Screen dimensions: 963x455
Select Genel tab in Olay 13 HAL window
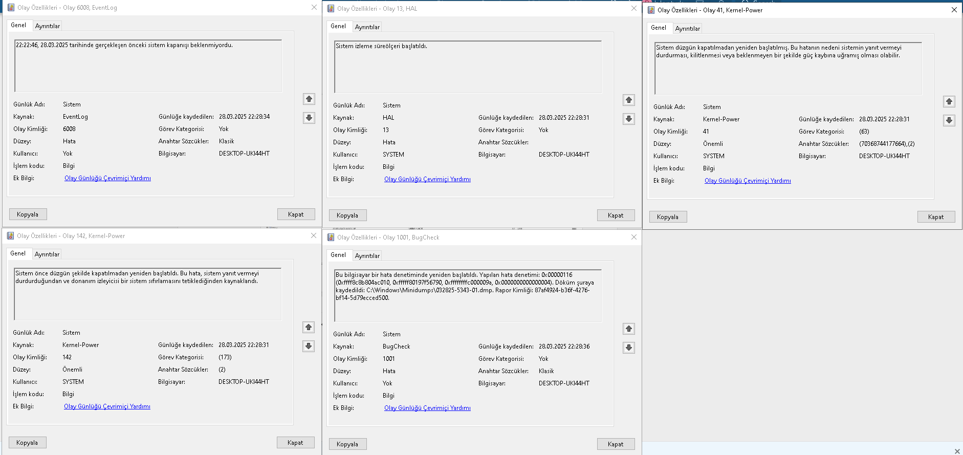338,26
